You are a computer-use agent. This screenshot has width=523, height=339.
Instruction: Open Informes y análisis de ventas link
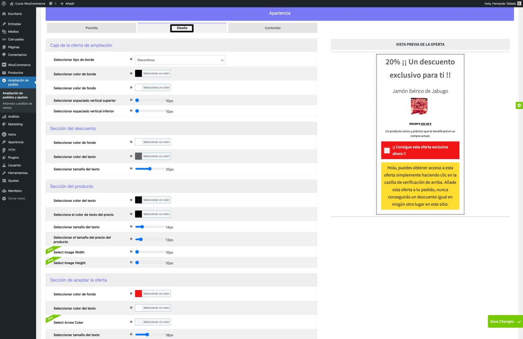(x=17, y=105)
